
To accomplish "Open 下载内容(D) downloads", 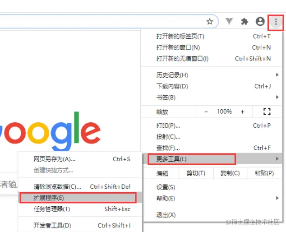I will coord(212,86).
